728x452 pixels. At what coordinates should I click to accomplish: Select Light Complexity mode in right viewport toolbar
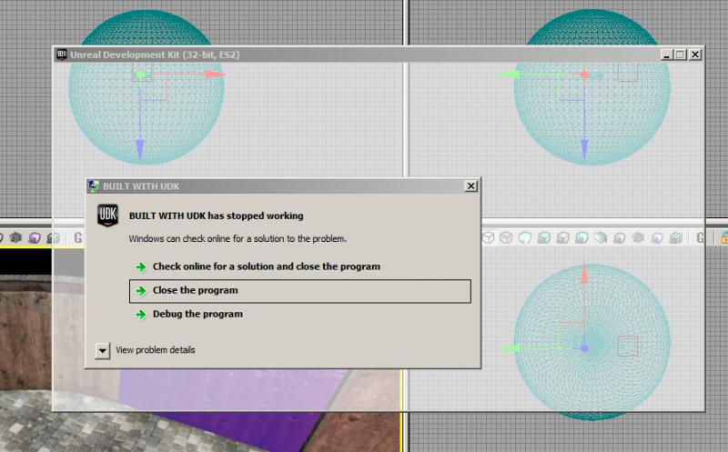601,238
